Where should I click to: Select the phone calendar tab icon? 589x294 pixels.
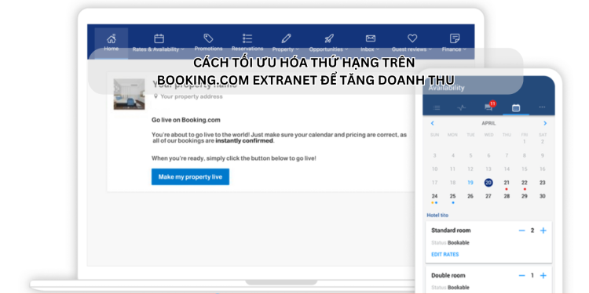pyautogui.click(x=516, y=107)
